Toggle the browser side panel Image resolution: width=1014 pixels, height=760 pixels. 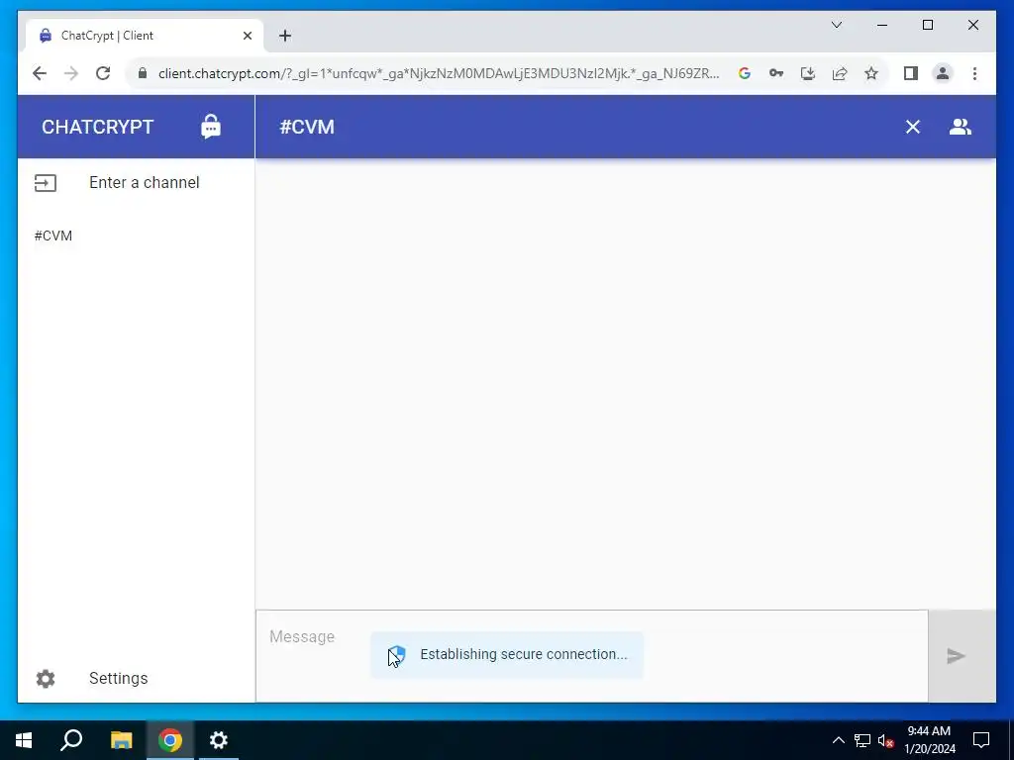(x=911, y=73)
